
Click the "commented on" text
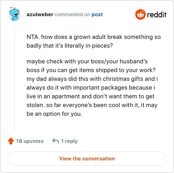point(72,14)
